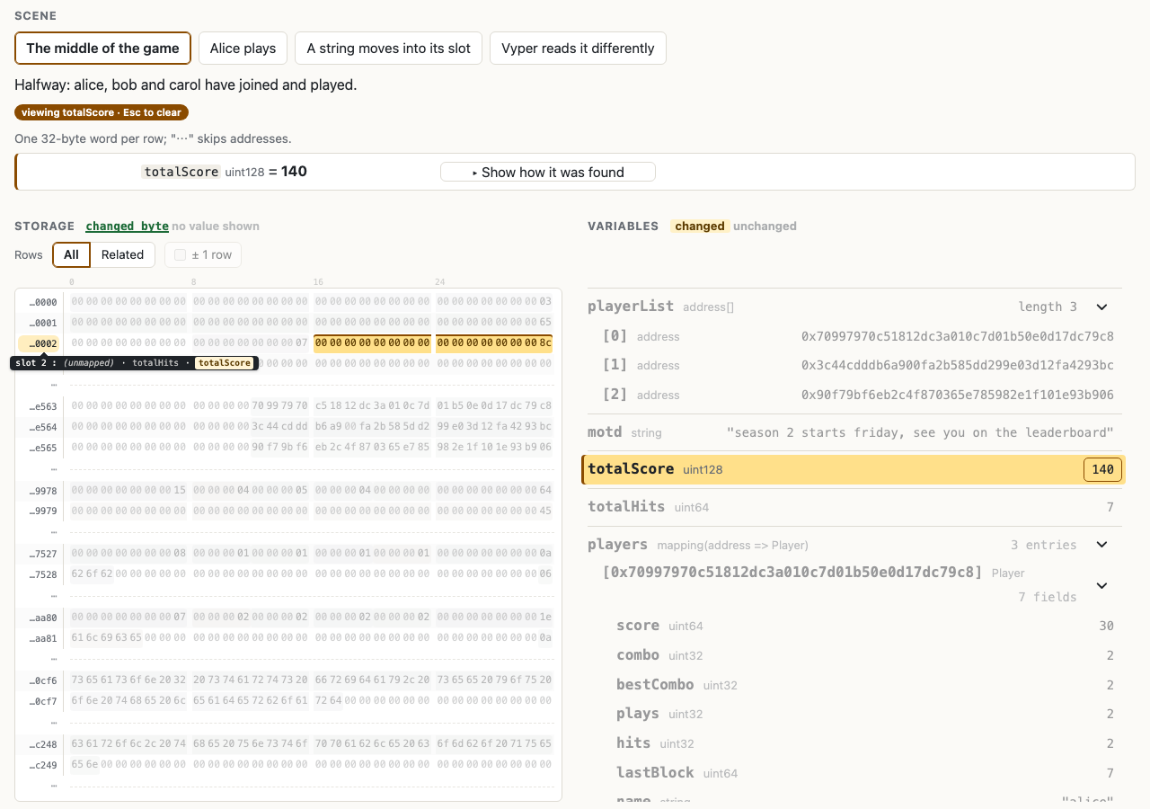Expand "Show how it was found"
This screenshot has height=809, width=1150.
click(547, 172)
